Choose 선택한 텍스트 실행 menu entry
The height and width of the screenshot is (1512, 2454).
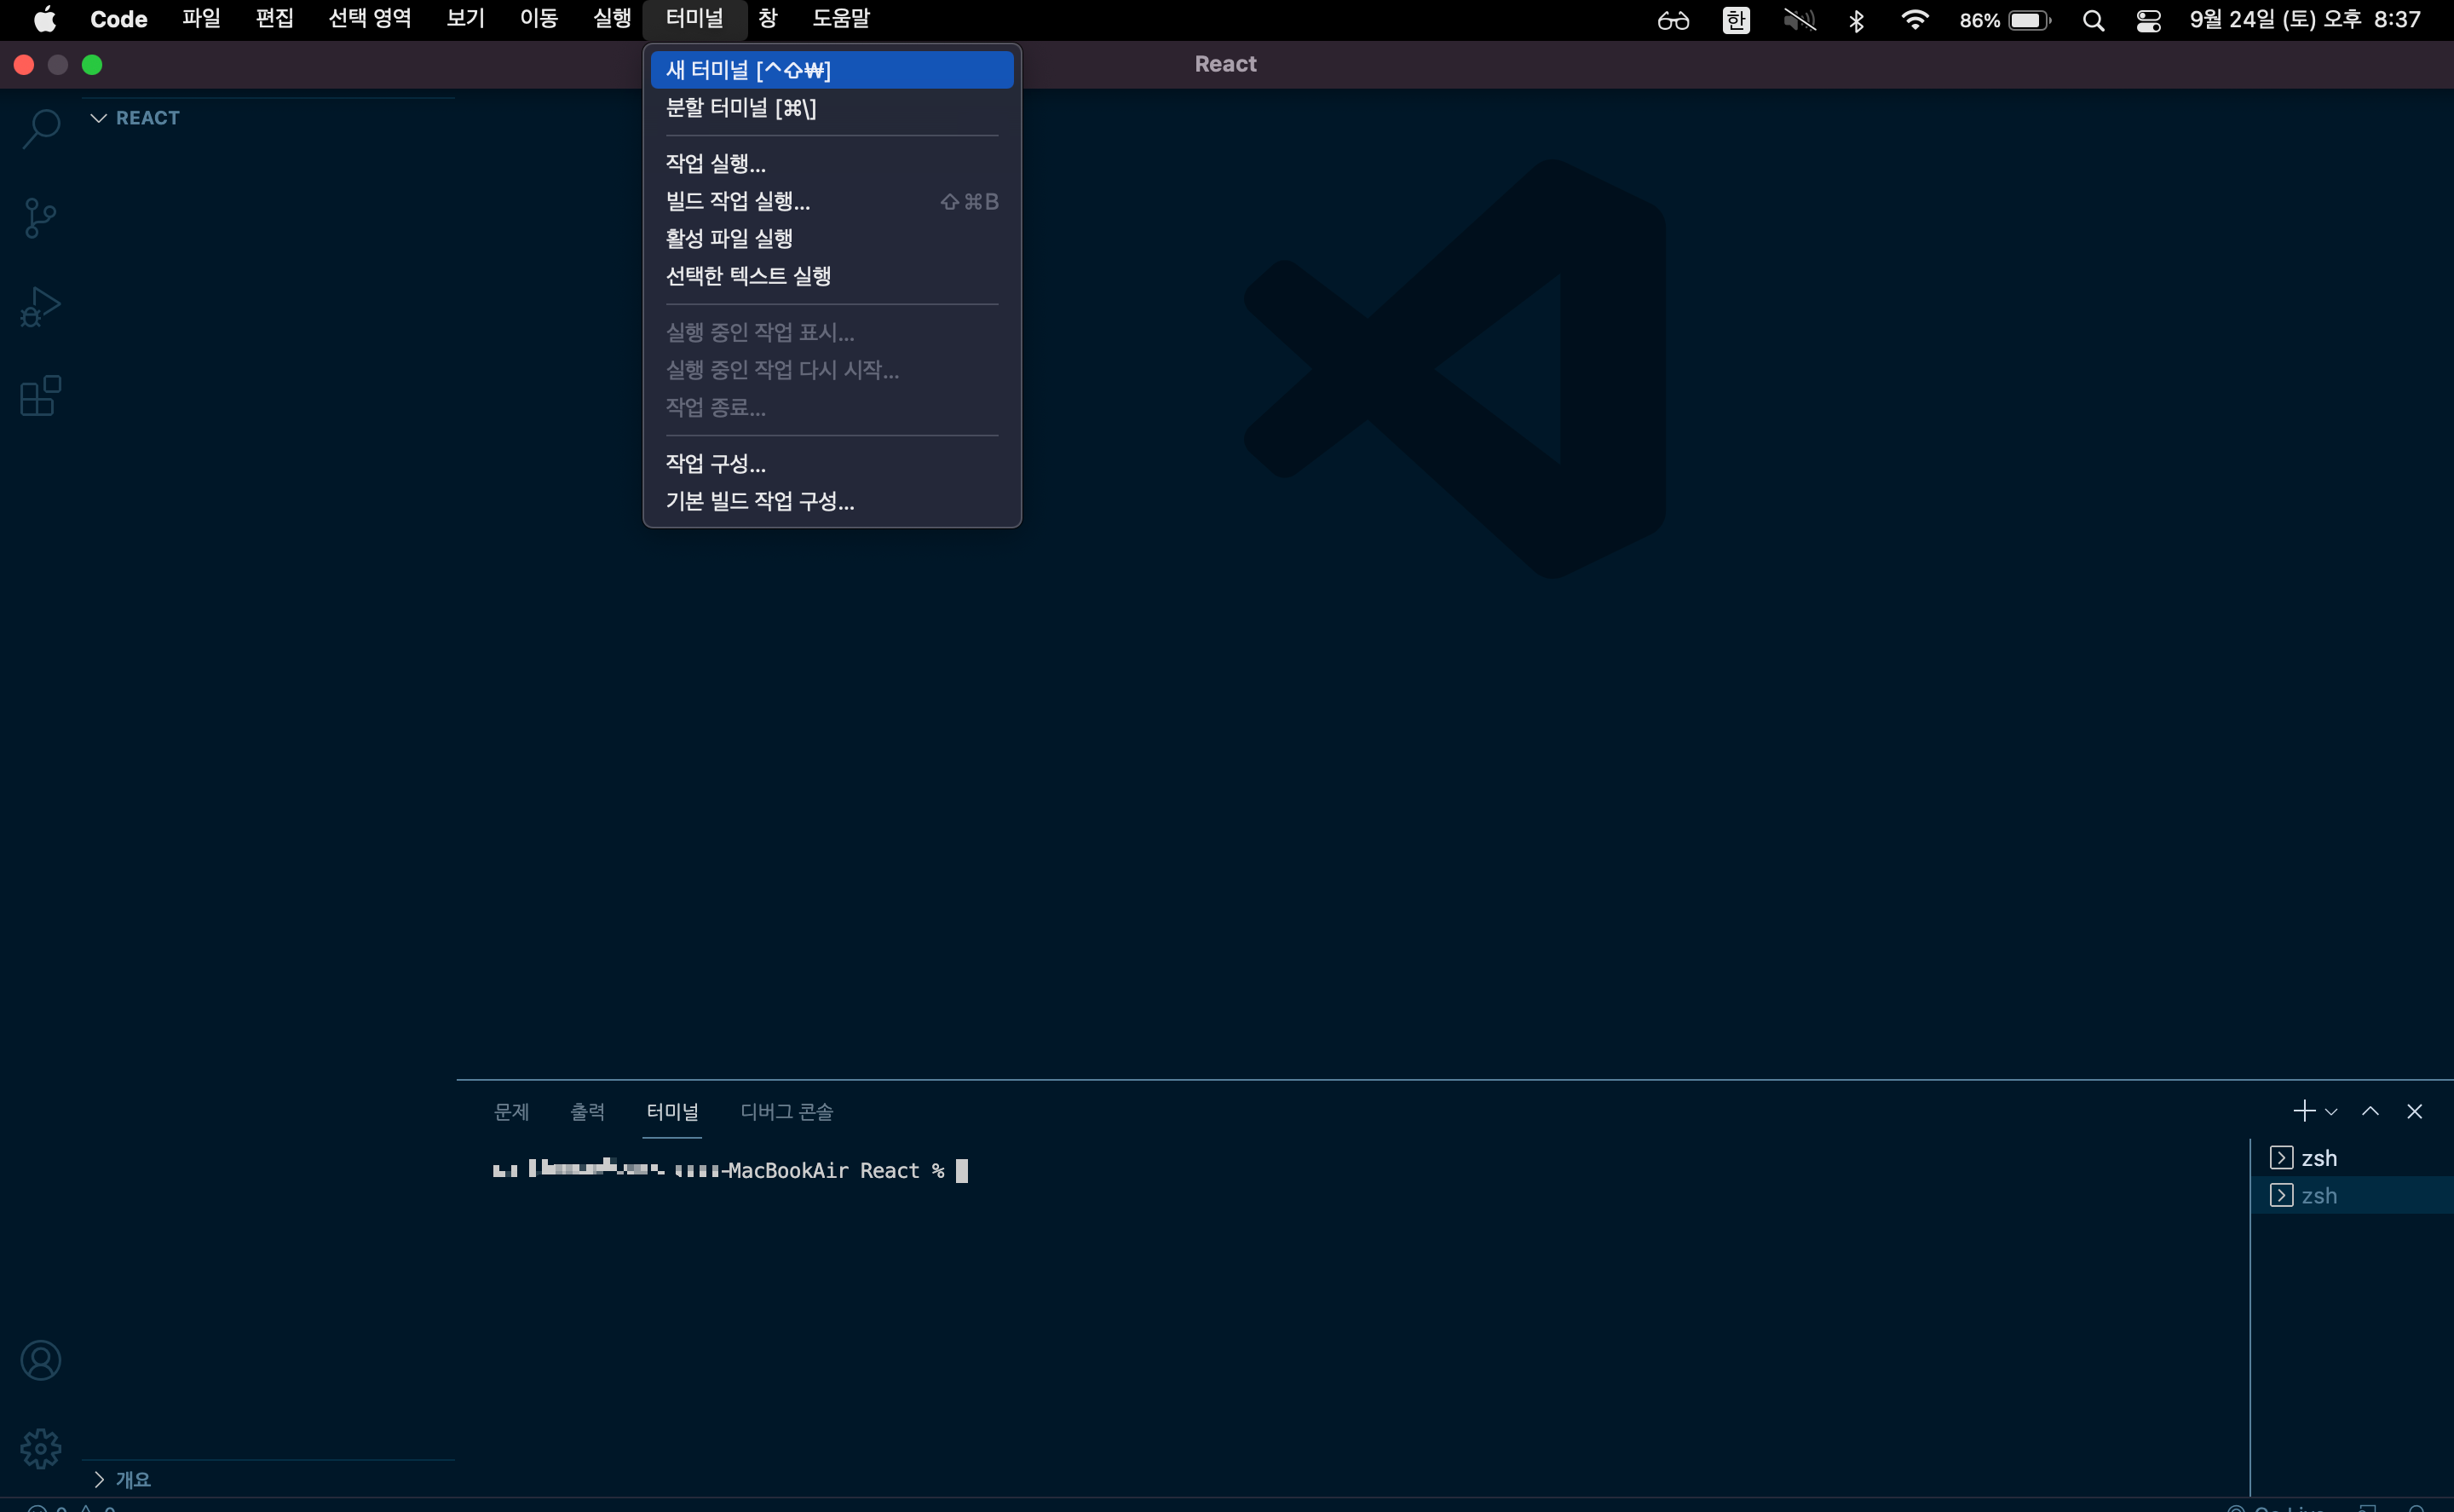pos(832,276)
